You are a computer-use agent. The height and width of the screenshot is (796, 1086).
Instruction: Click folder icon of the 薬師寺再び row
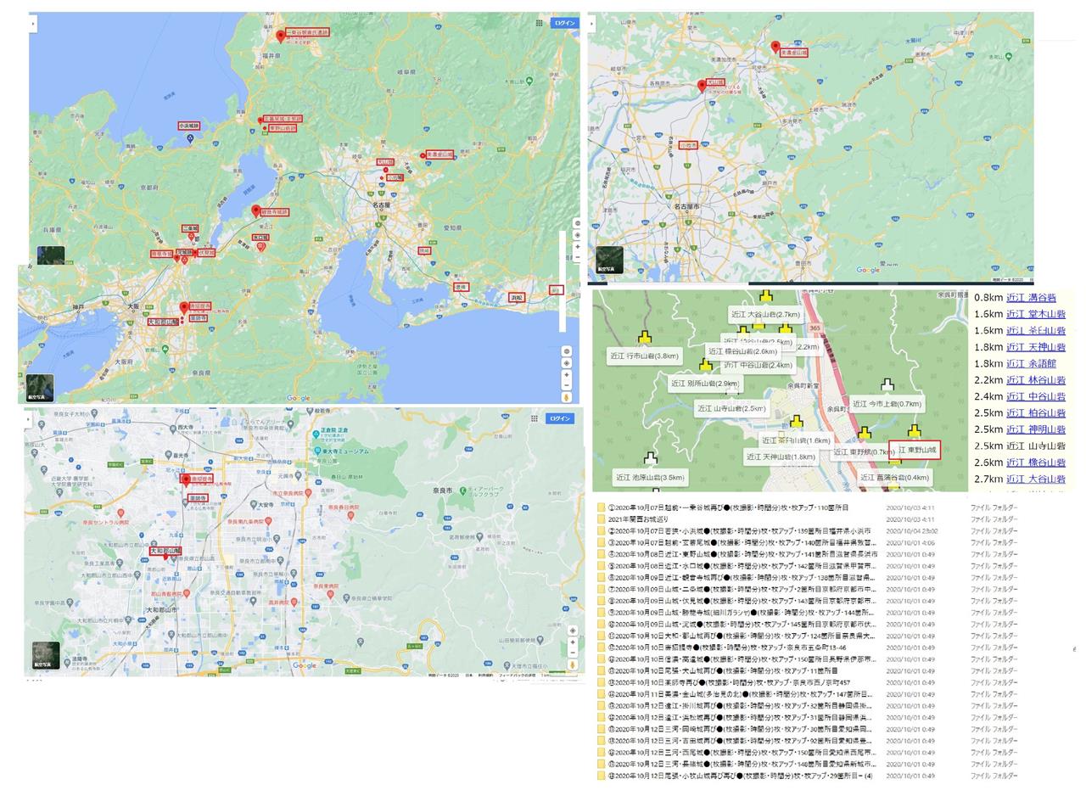point(602,682)
